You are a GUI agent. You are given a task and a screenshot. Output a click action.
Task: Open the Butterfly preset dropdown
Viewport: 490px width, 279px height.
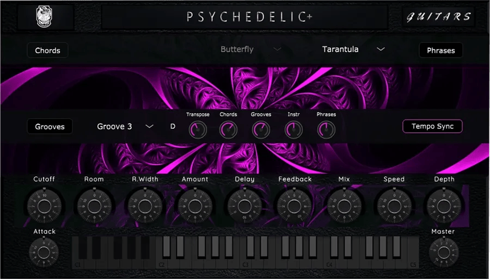(x=250, y=49)
